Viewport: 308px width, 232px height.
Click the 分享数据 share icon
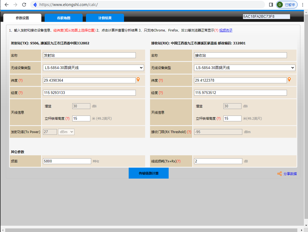pyautogui.click(x=280, y=173)
